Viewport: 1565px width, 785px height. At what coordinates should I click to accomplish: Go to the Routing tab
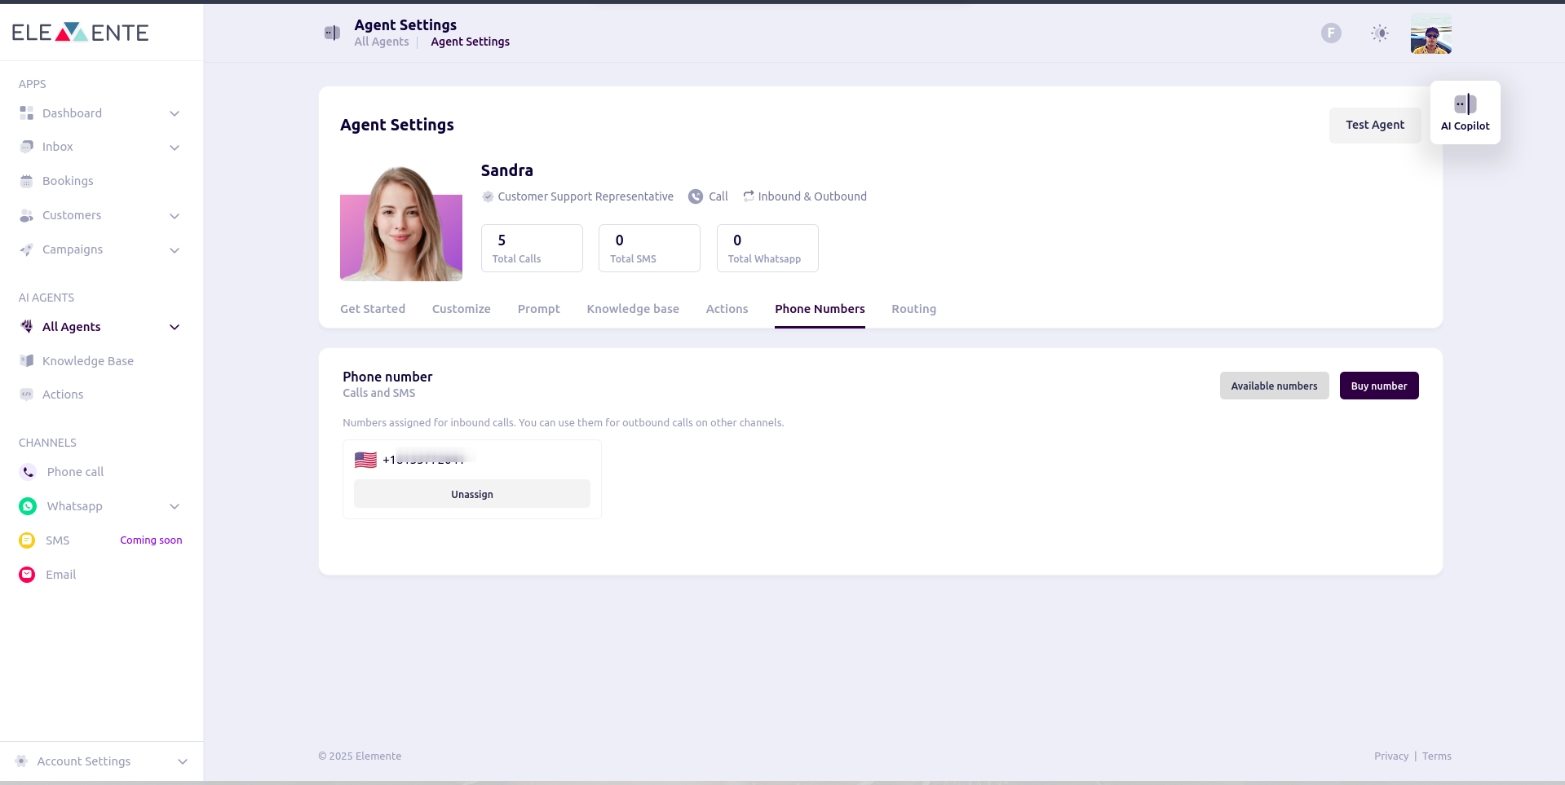tap(914, 309)
